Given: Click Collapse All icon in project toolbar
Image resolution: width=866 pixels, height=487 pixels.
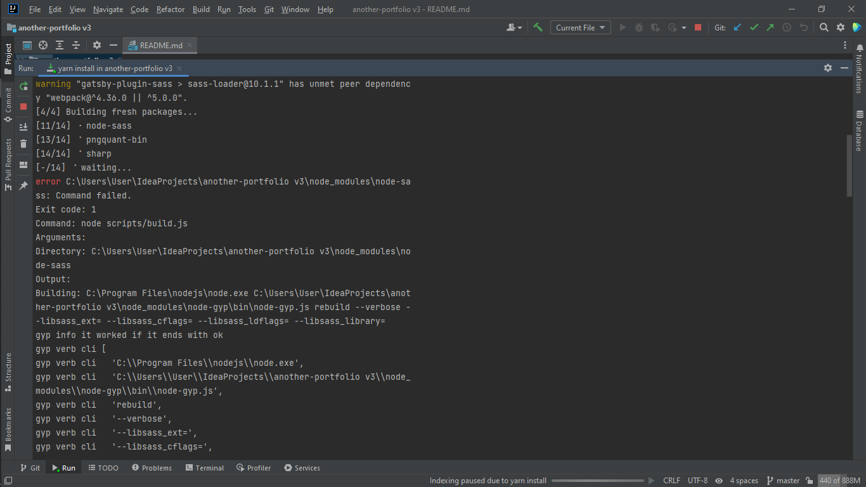Looking at the screenshot, I should tap(76, 45).
